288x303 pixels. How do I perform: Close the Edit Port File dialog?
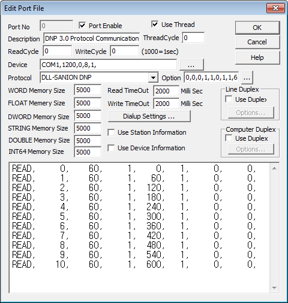pos(275,8)
